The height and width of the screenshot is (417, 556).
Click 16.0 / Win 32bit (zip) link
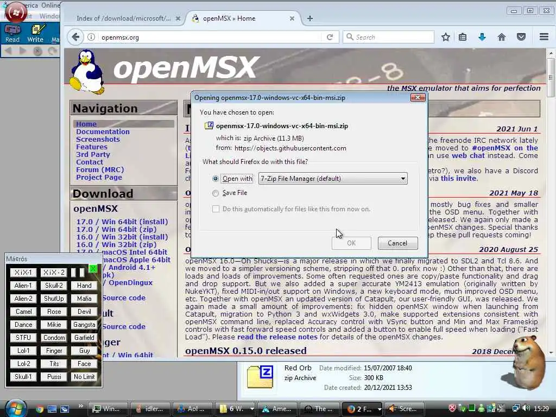click(116, 245)
